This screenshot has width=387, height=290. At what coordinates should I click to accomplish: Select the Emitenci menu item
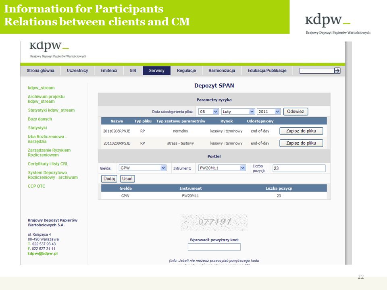[x=108, y=70]
